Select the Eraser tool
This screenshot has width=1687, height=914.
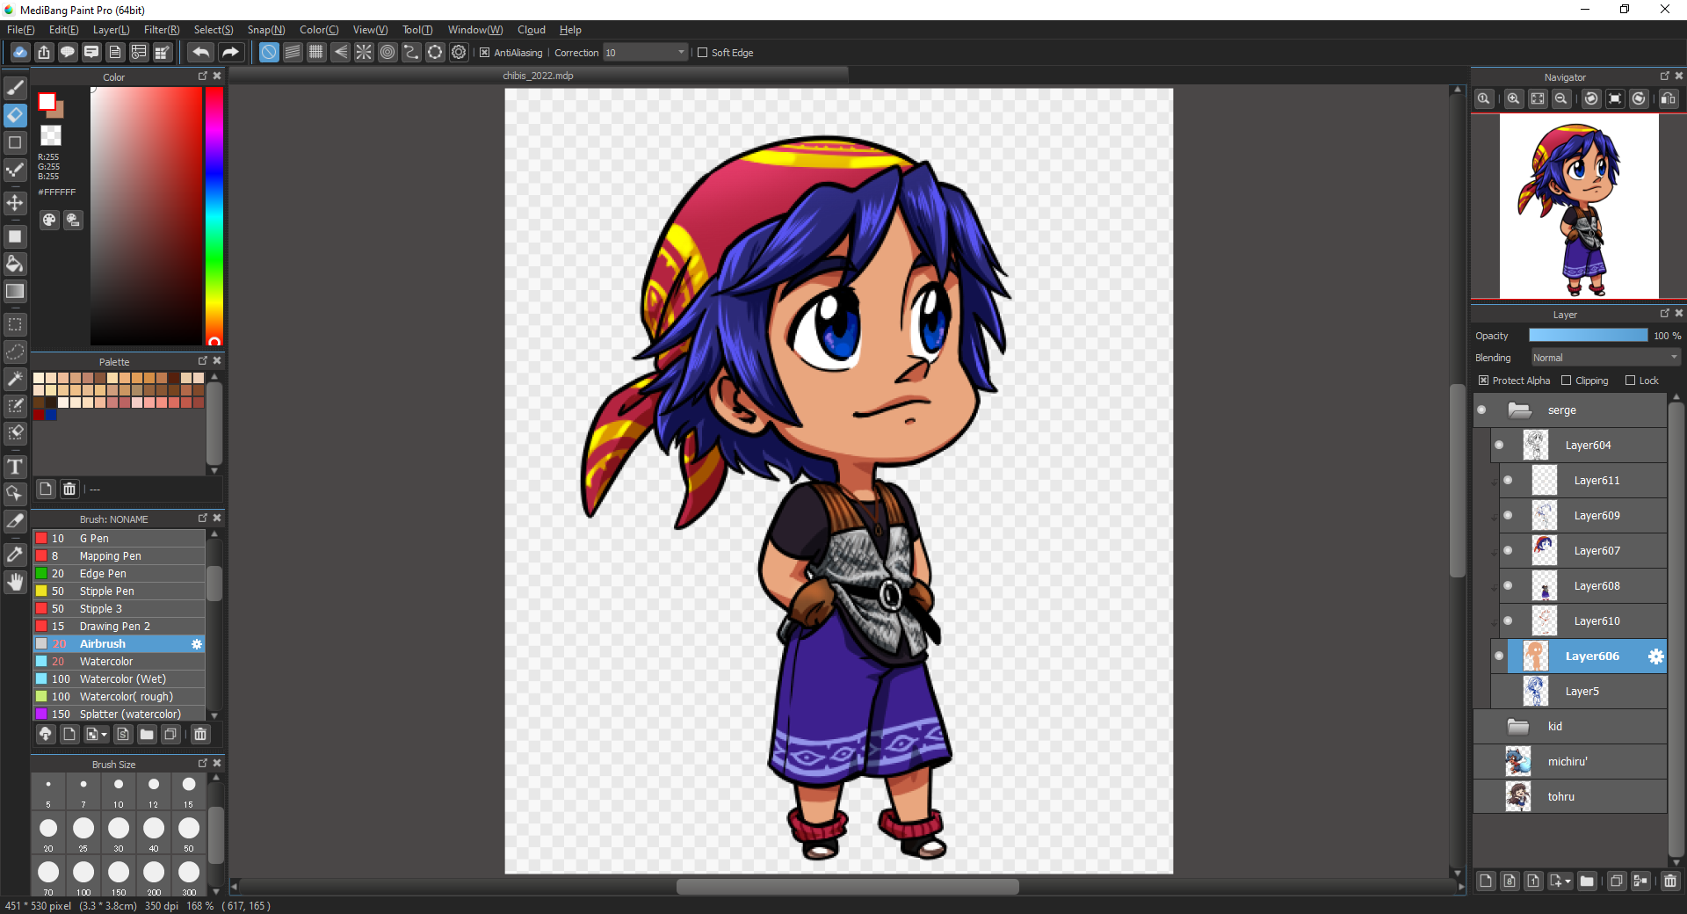pyautogui.click(x=15, y=115)
